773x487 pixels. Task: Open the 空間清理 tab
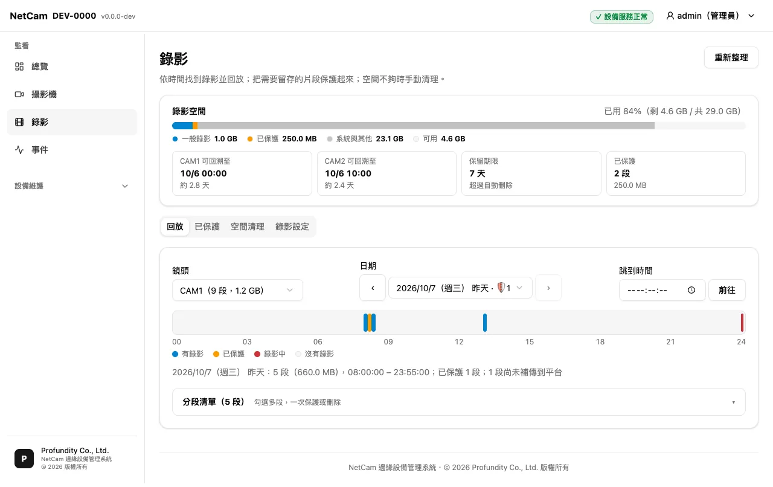click(x=248, y=227)
